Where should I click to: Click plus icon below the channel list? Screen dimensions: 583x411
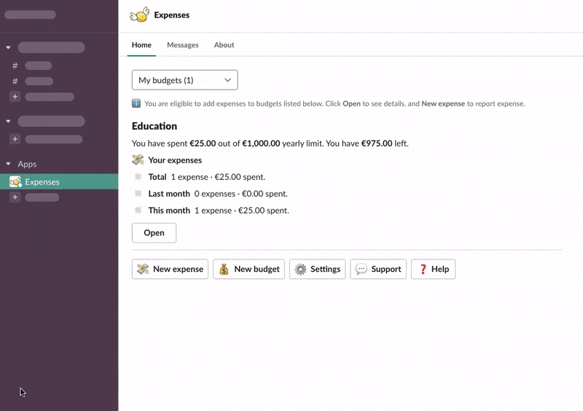tap(15, 97)
